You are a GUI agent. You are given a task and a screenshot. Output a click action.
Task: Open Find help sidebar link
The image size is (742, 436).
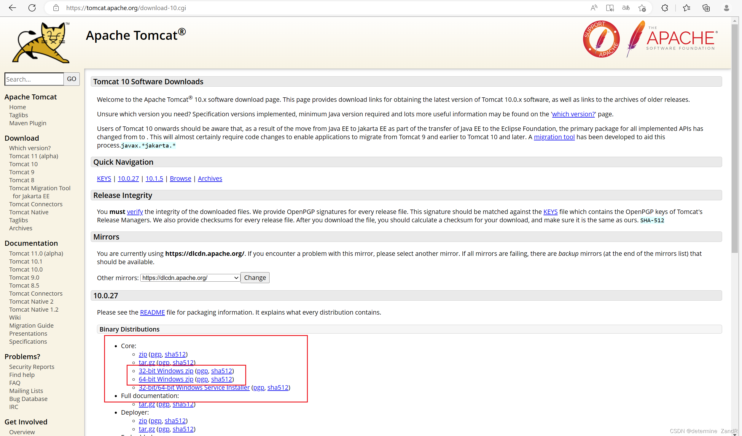pyautogui.click(x=22, y=375)
